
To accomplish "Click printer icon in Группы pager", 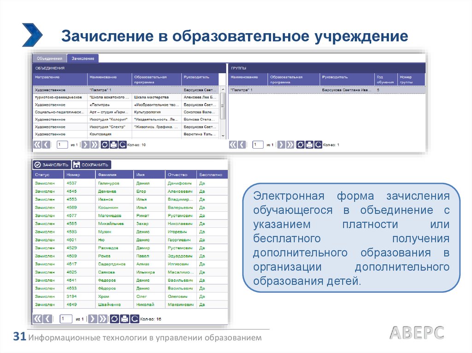I will (309, 145).
